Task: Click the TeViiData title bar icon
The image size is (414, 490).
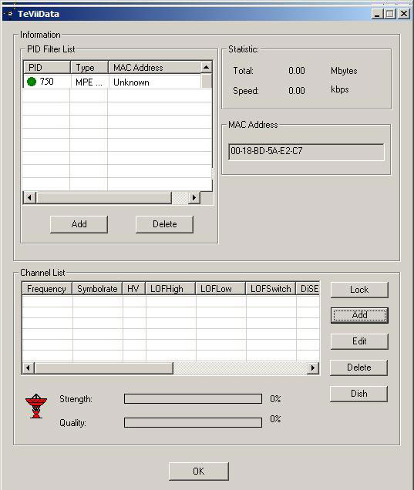Action: coord(9,14)
